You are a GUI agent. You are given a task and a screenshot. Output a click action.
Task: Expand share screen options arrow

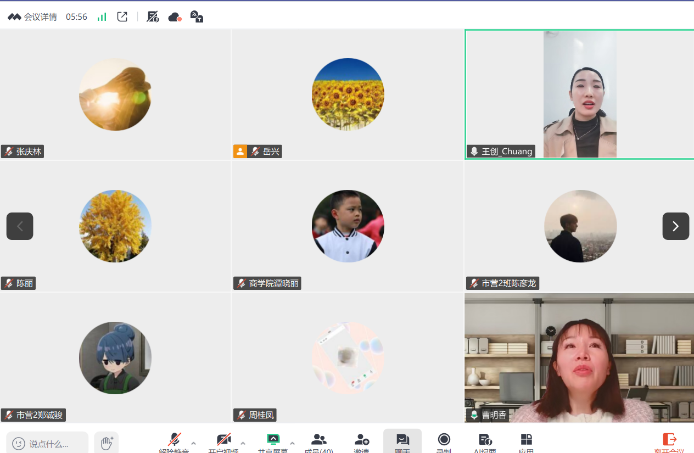[x=292, y=443]
